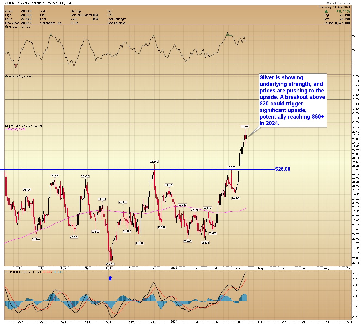Select the Low value 27.840
Image resolution: width=364 pixels, height=324 pixels.
click(x=26, y=19)
